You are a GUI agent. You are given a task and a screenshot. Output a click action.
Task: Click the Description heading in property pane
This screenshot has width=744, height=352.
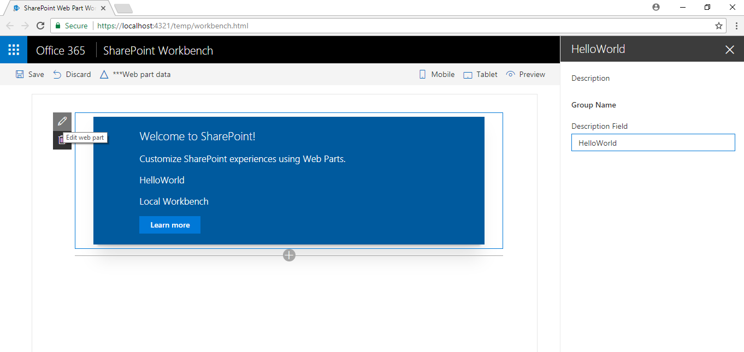coord(591,78)
